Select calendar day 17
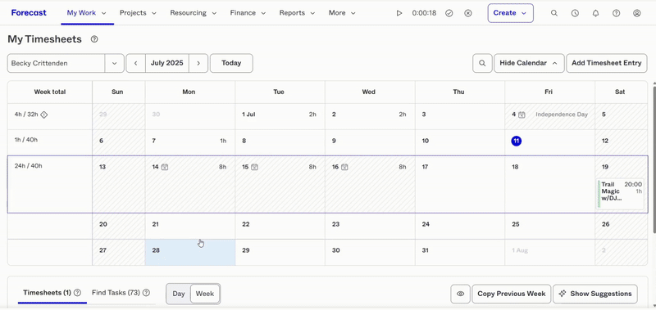This screenshot has width=656, height=310. click(x=460, y=184)
